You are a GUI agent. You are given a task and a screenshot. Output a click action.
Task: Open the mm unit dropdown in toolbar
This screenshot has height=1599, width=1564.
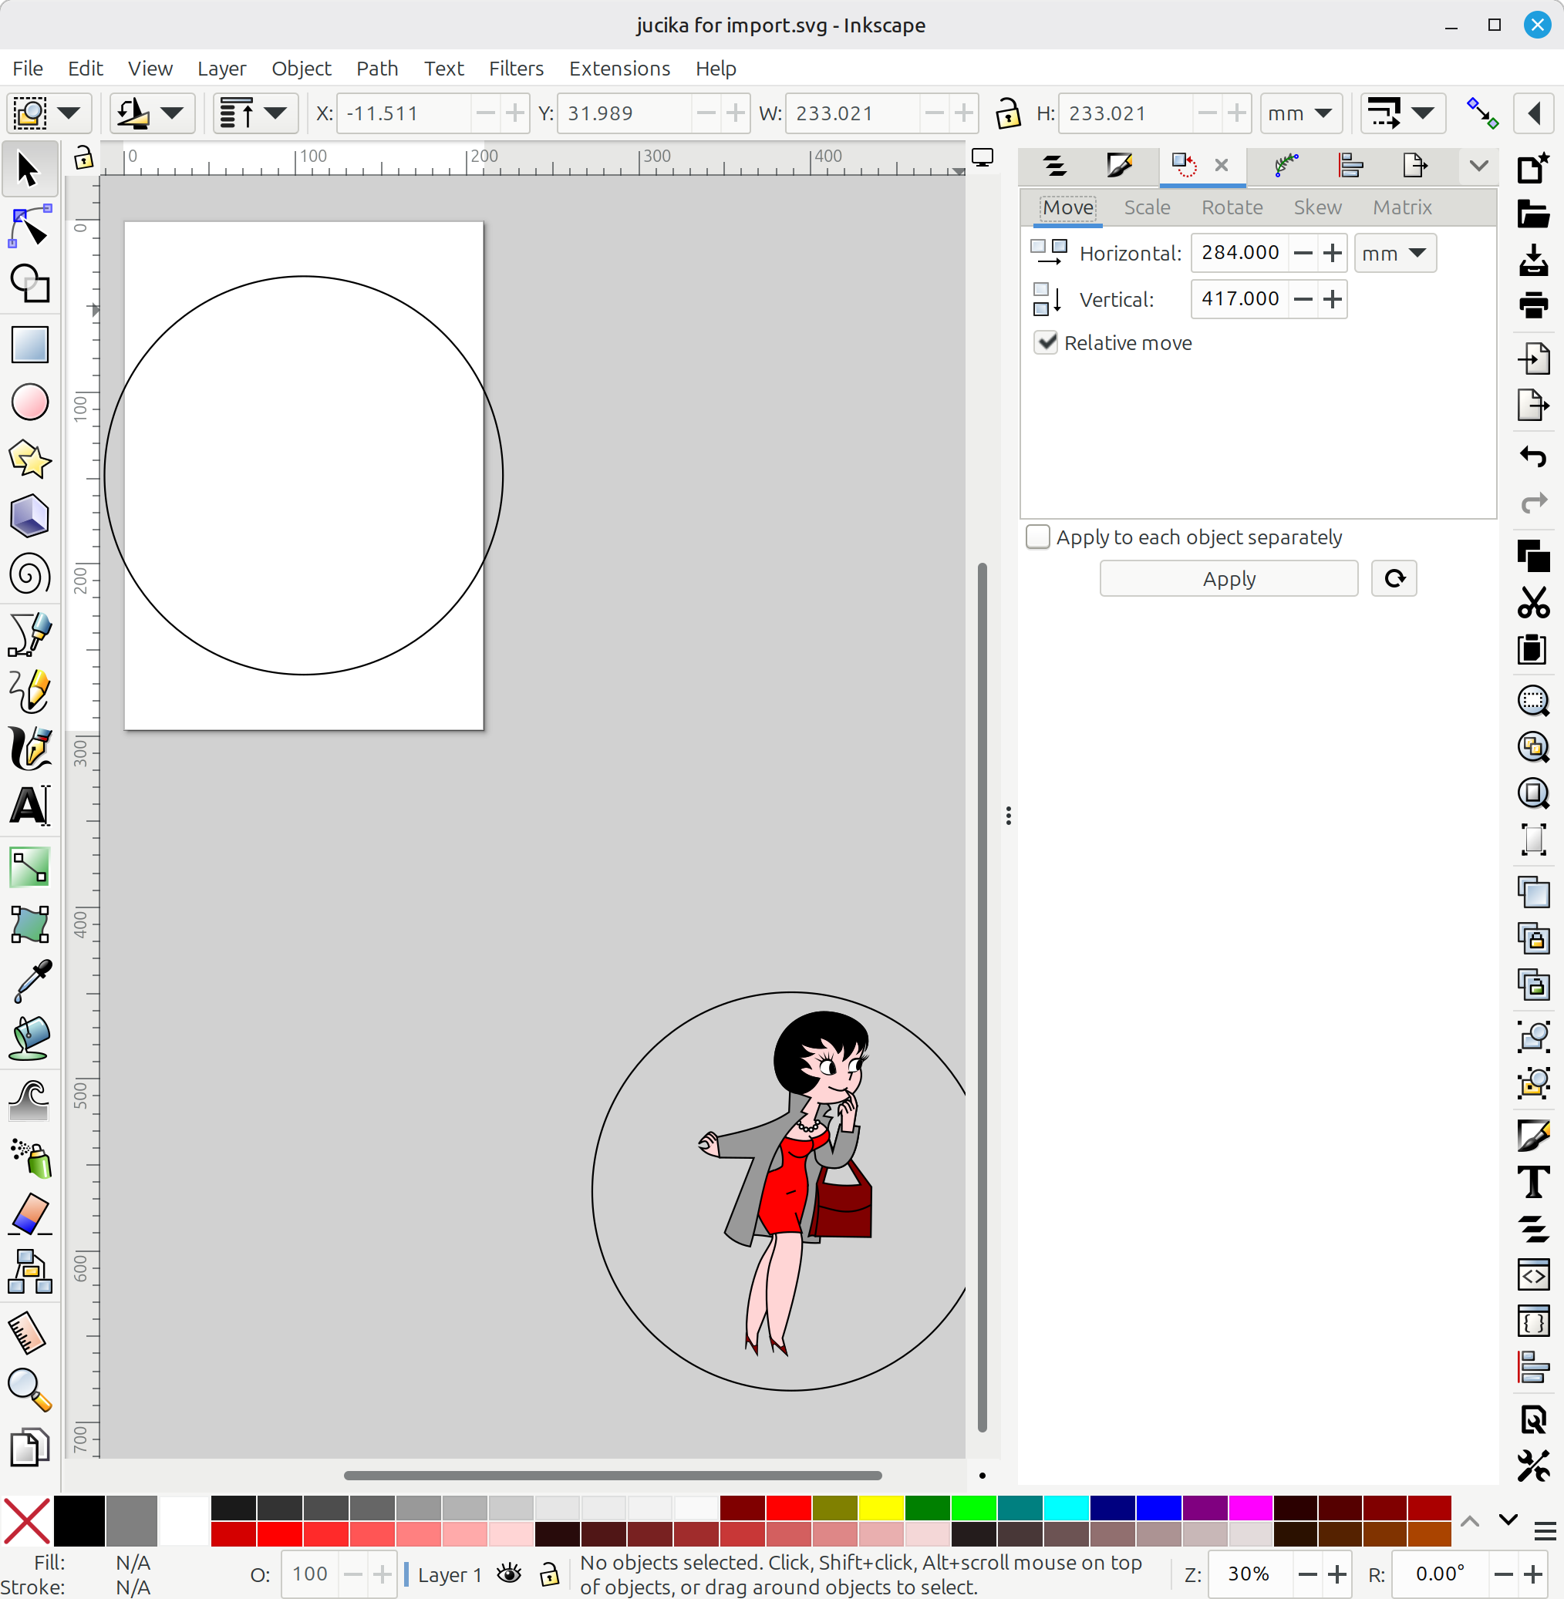coord(1300,113)
